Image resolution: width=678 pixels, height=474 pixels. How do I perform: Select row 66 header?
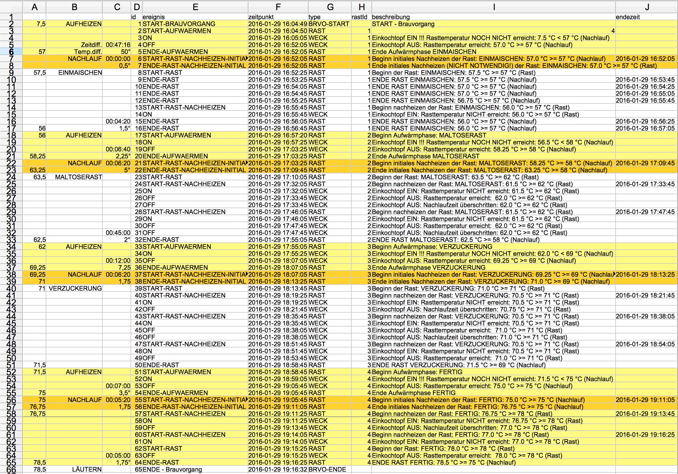(x=11, y=469)
